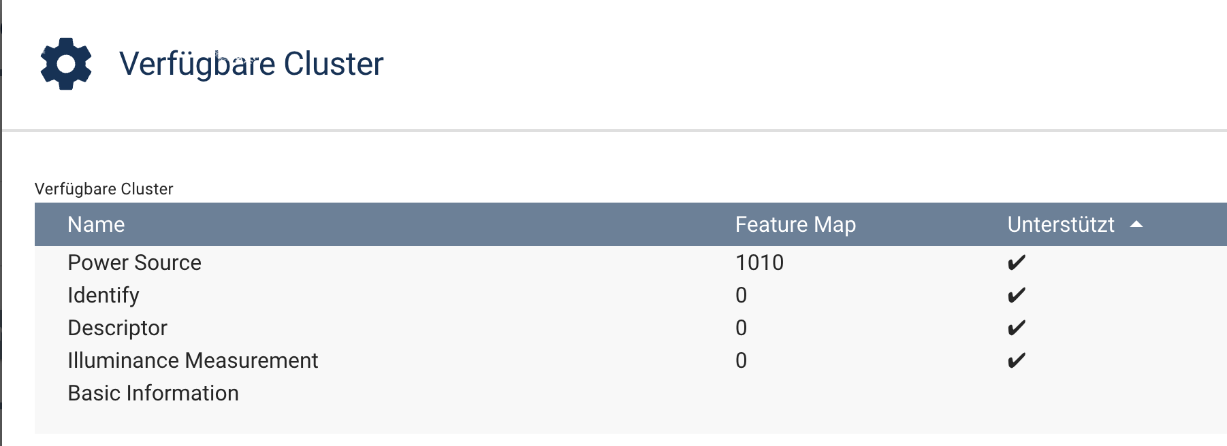Click the sort arrow next to Unterstützt

tap(1136, 224)
